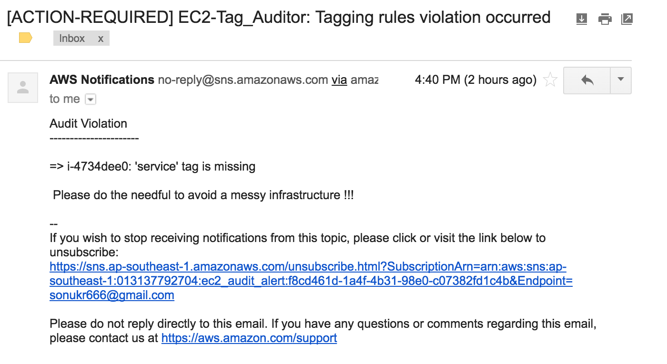Open the email in a new window
667x364 pixels.
click(627, 19)
